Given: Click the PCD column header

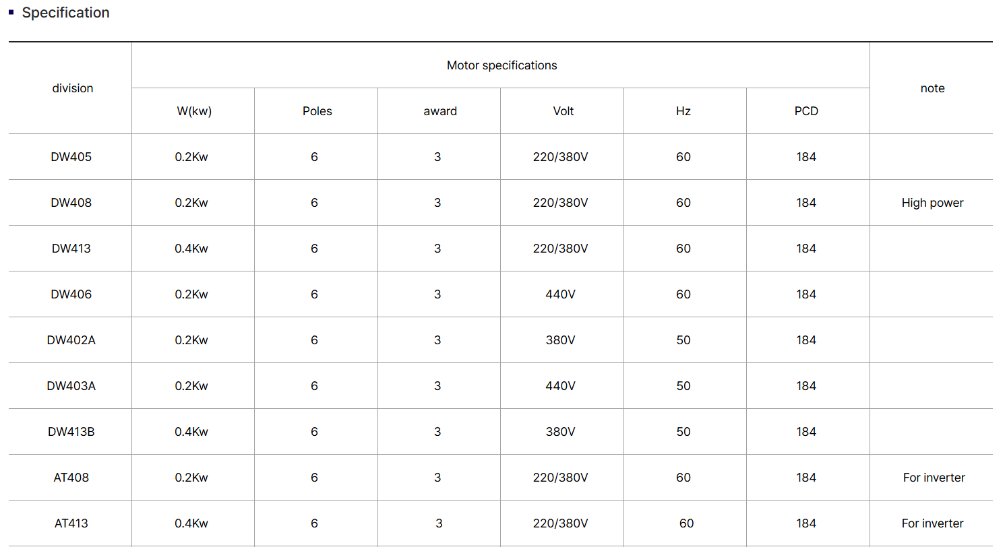Looking at the screenshot, I should tap(806, 111).
